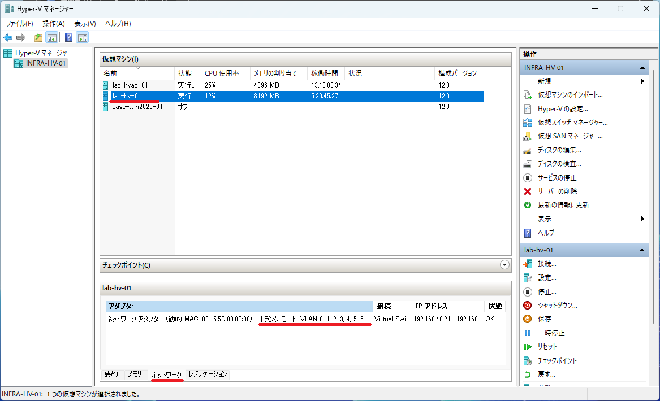Sort VMs by 名前 column header

tap(137, 73)
